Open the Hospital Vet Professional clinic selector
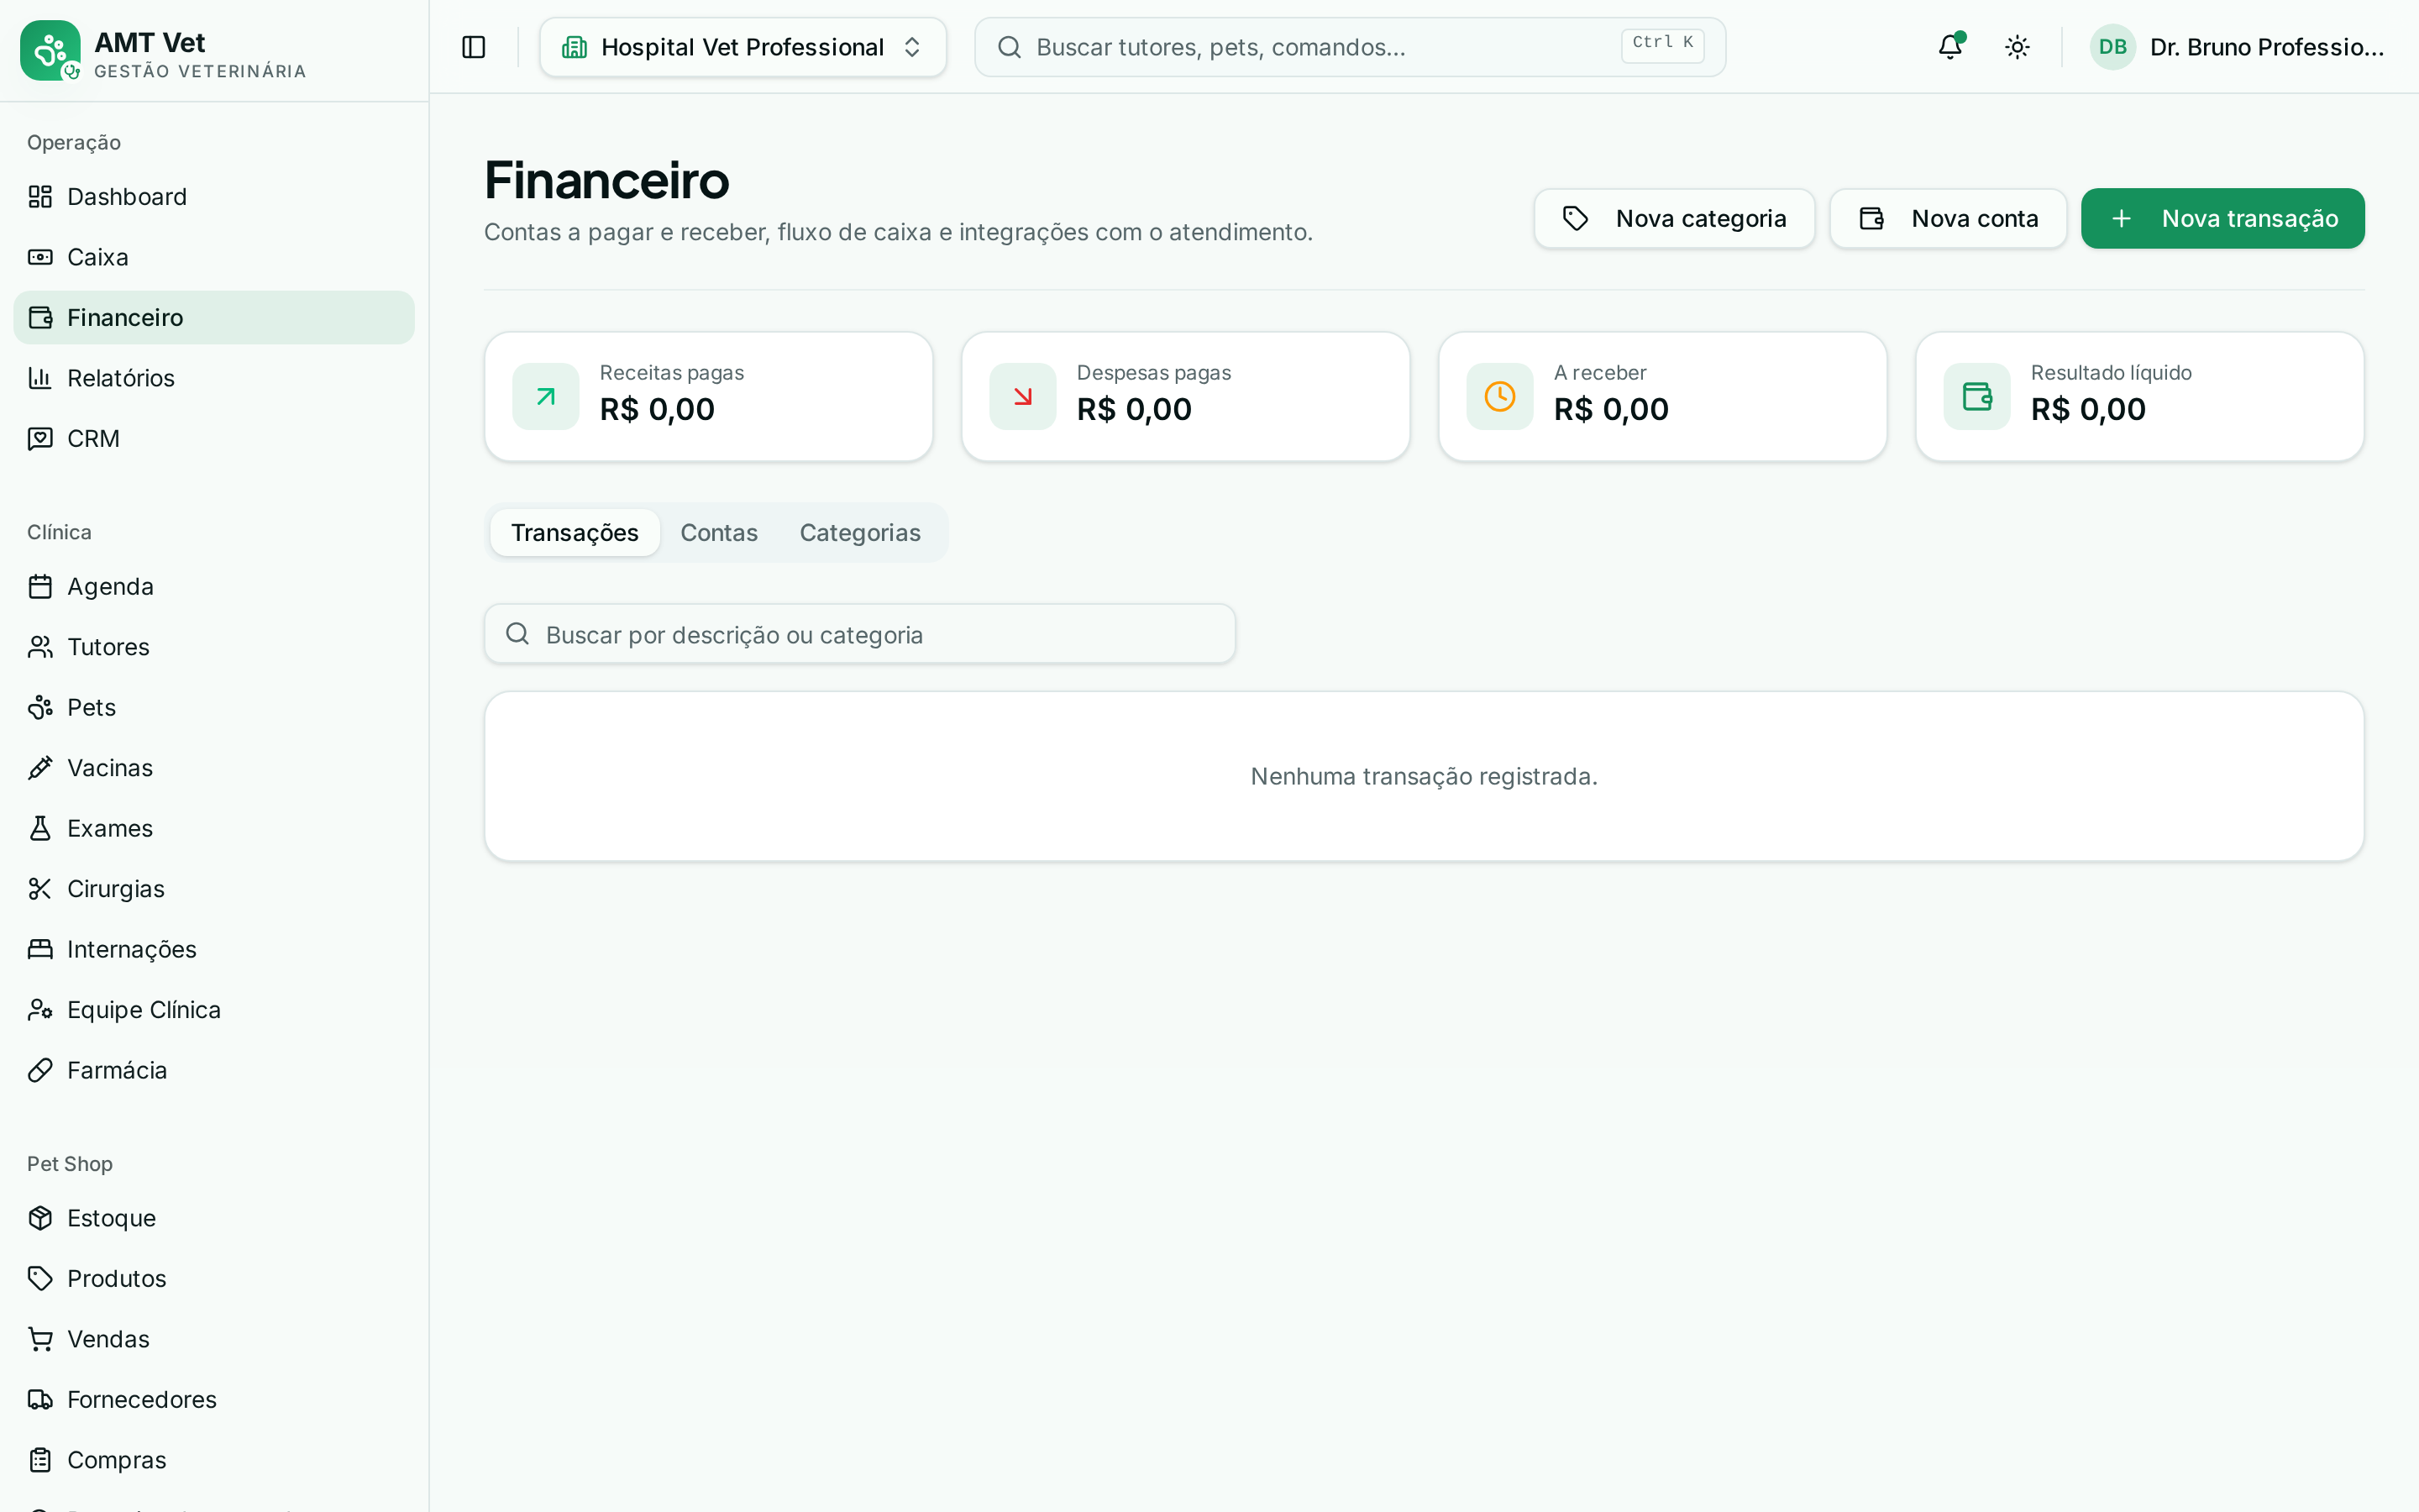 tap(742, 47)
